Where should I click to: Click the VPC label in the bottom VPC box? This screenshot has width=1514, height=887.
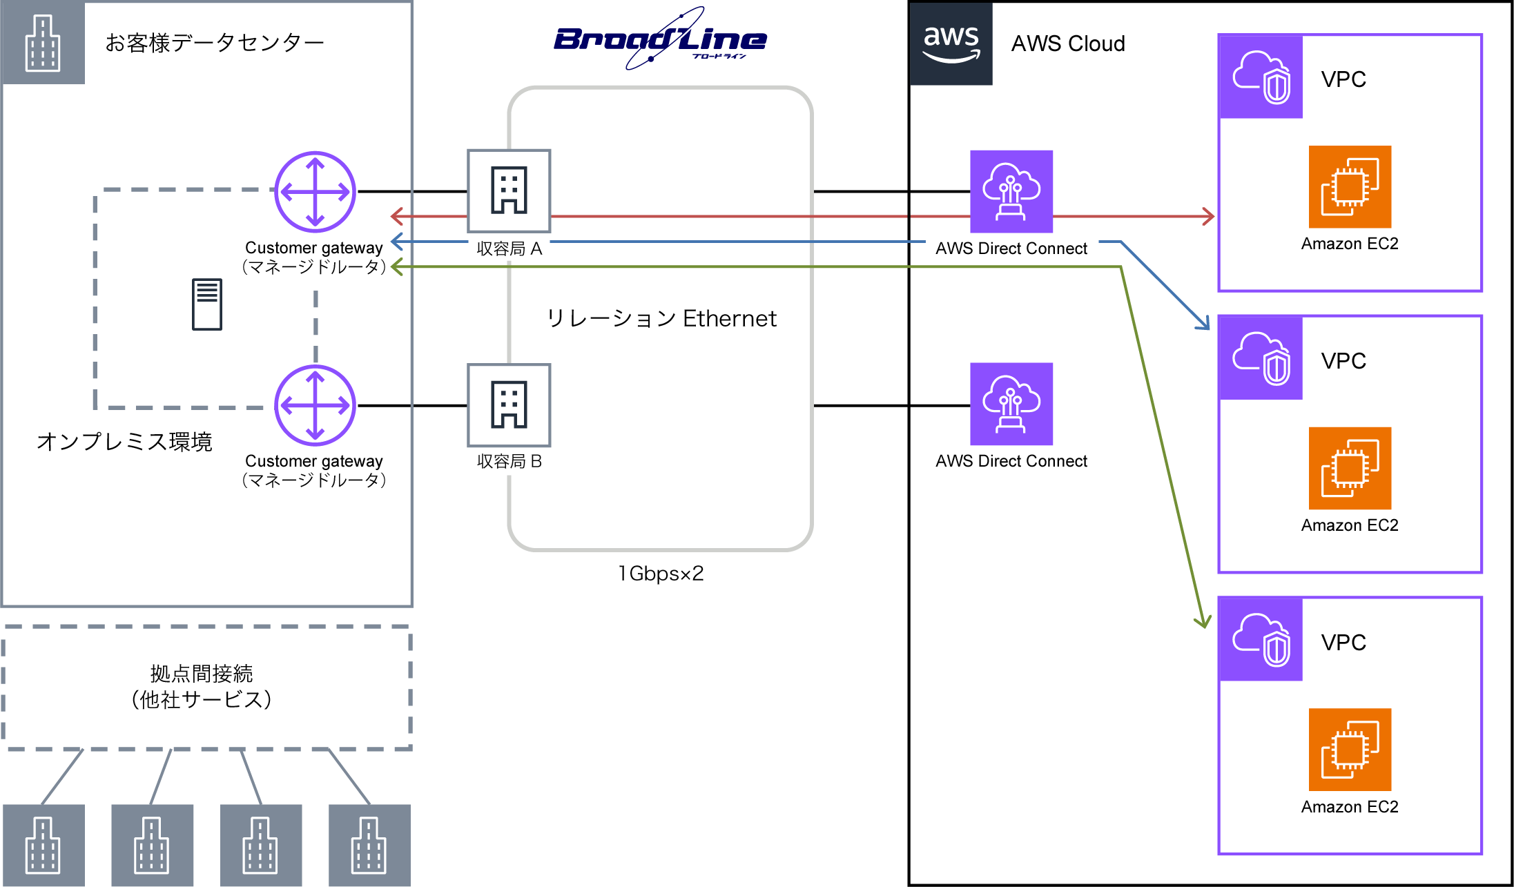coord(1343,642)
